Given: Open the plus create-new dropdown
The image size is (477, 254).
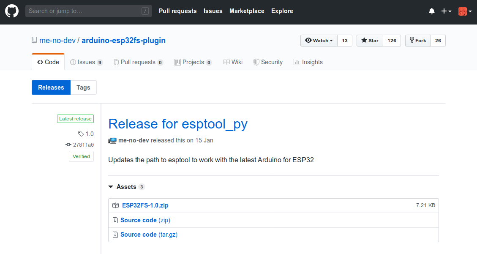Looking at the screenshot, I should click(446, 11).
